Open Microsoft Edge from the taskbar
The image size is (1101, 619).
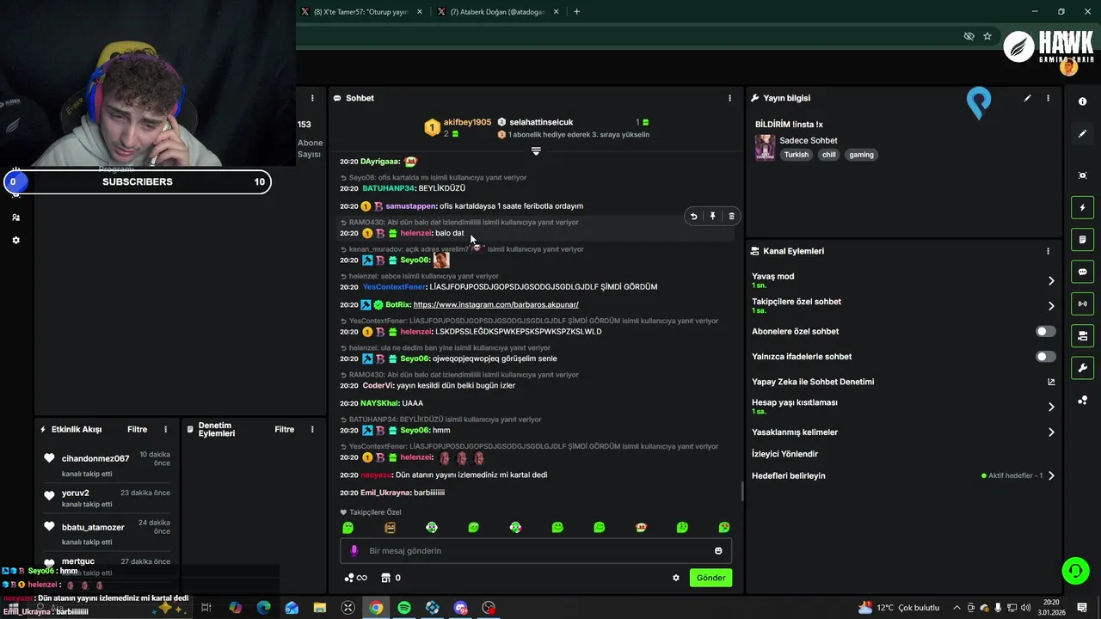(263, 608)
